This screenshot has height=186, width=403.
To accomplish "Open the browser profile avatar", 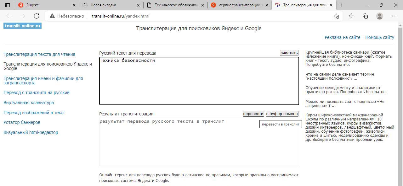I will [380, 16].
